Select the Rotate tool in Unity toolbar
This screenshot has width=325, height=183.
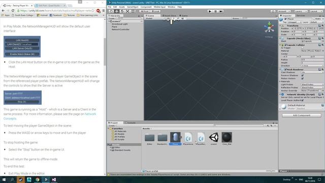tap(122, 11)
